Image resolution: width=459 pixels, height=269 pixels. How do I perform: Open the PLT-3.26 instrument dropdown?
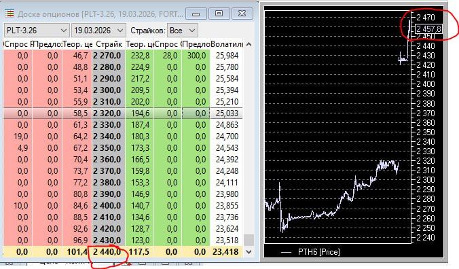37,31
